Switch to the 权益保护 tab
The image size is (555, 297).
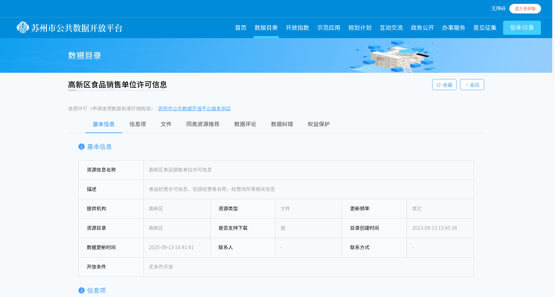coord(319,124)
